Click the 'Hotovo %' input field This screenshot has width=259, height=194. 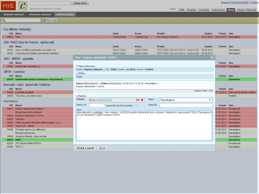pyautogui.click(x=96, y=105)
